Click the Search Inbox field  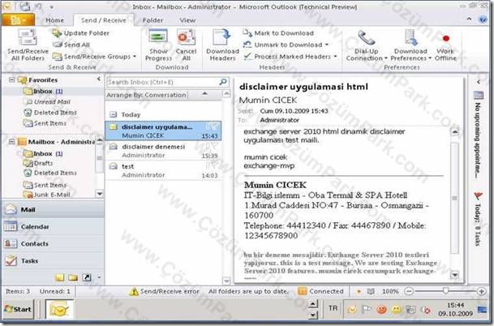pyautogui.click(x=162, y=82)
